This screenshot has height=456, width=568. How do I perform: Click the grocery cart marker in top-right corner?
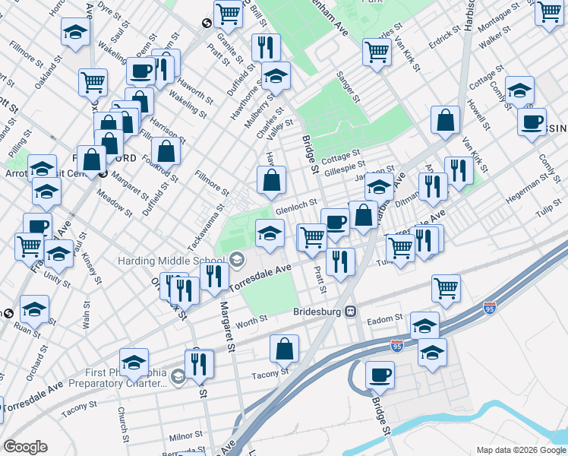click(549, 15)
